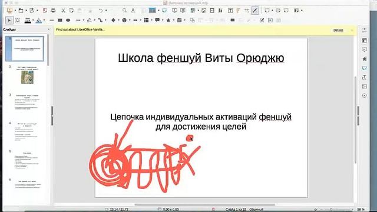Click the Insert Image icon
The height and width of the screenshot is (212, 377).
(x=204, y=11)
